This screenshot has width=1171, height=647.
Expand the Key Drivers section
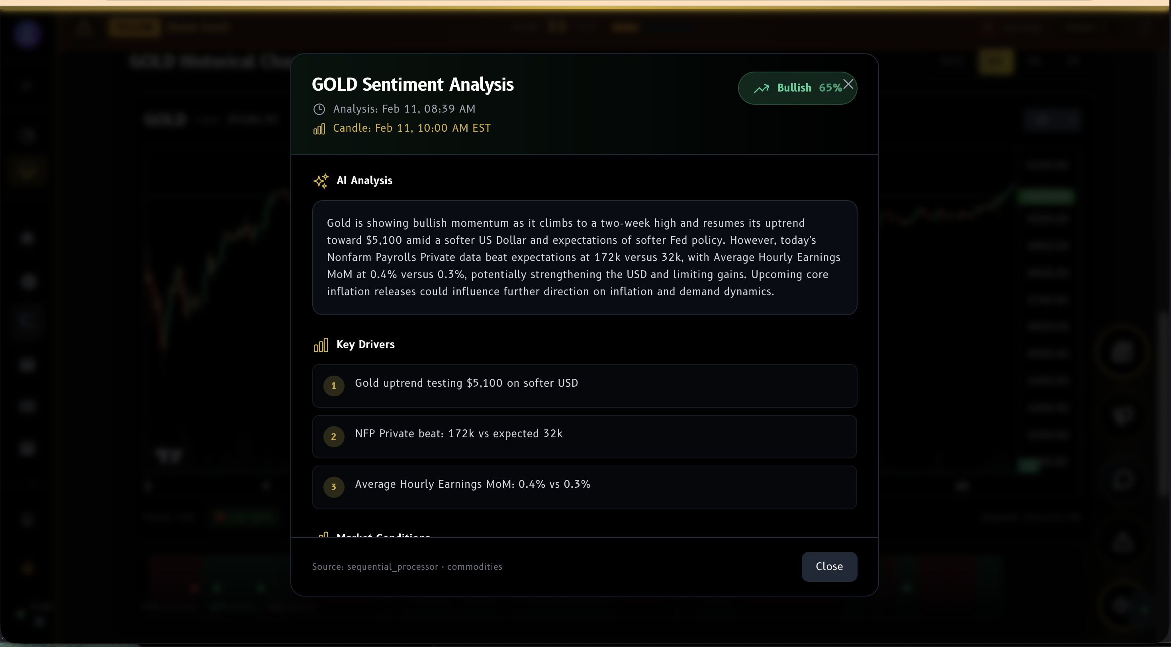click(x=365, y=345)
